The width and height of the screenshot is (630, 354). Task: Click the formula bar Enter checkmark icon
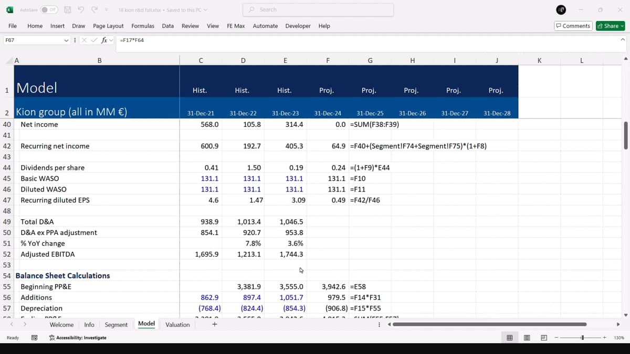point(94,40)
